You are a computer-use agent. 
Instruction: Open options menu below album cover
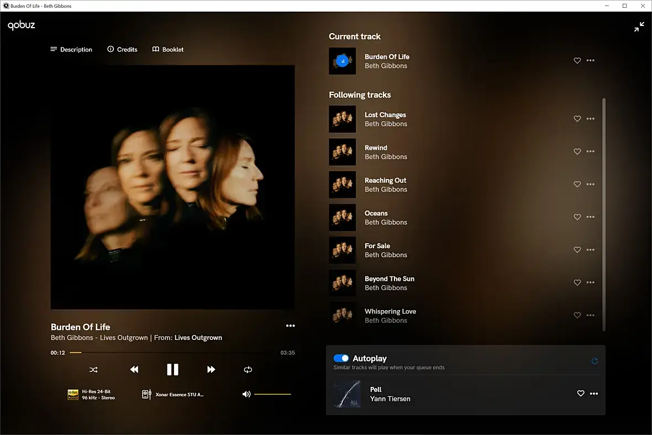click(290, 326)
